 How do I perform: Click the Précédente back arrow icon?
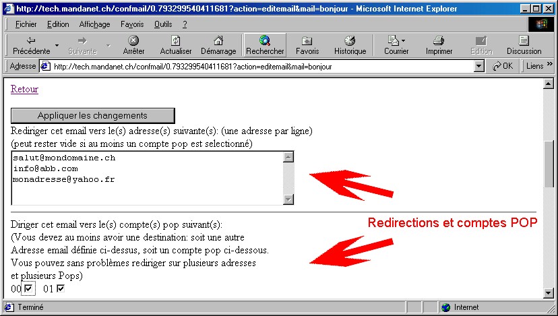[31, 41]
